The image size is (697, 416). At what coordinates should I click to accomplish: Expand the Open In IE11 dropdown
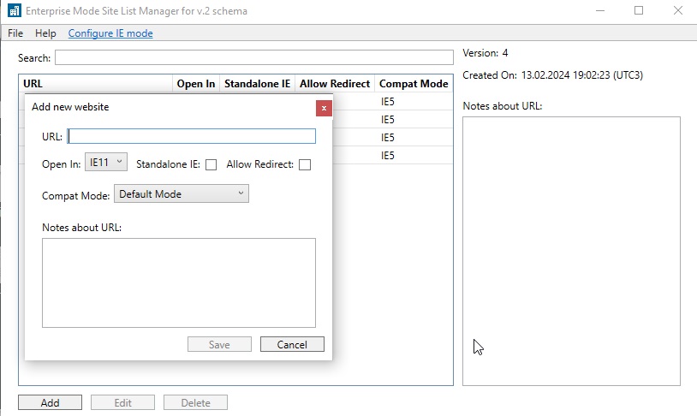click(106, 163)
